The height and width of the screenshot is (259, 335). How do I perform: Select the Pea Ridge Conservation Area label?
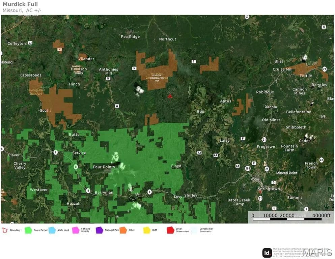click(x=157, y=77)
